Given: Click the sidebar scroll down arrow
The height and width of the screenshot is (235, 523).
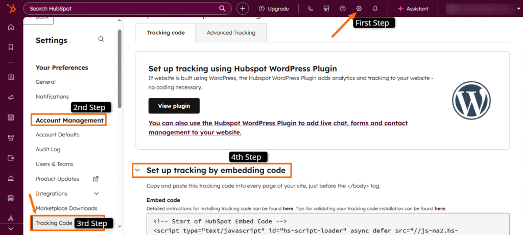Looking at the screenshot, I should click(120, 226).
